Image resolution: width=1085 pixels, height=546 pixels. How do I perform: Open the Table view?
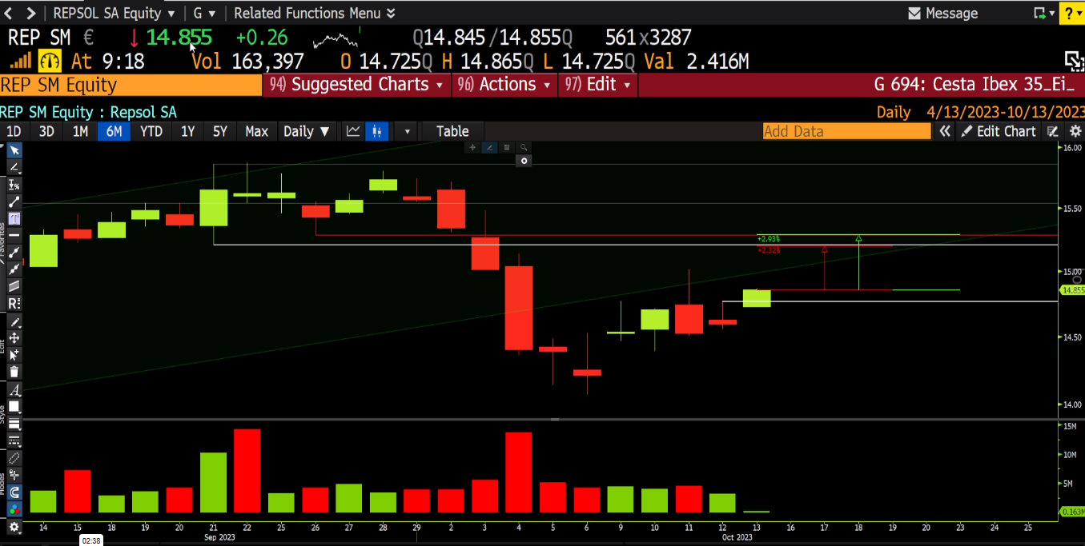tap(452, 131)
